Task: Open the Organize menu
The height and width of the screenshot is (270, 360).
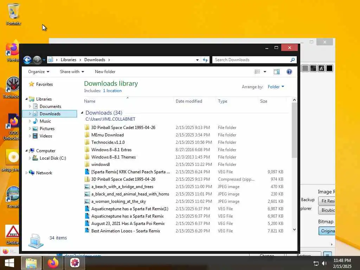Action: (39, 72)
